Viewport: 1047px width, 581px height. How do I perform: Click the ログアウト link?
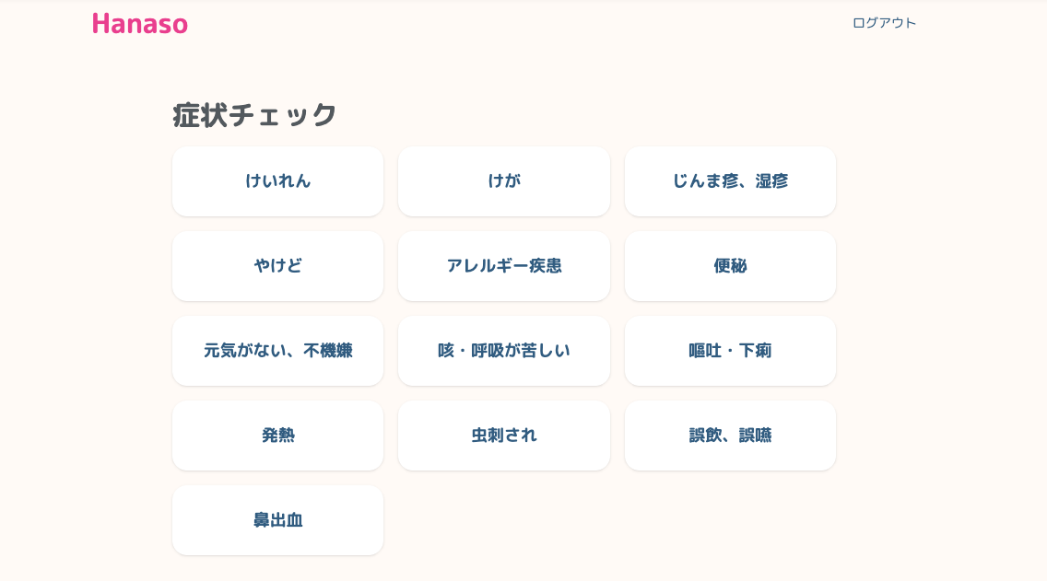point(884,23)
